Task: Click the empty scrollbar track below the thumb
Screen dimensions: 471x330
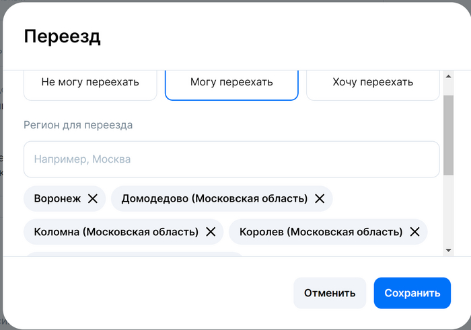Action: click(x=448, y=212)
